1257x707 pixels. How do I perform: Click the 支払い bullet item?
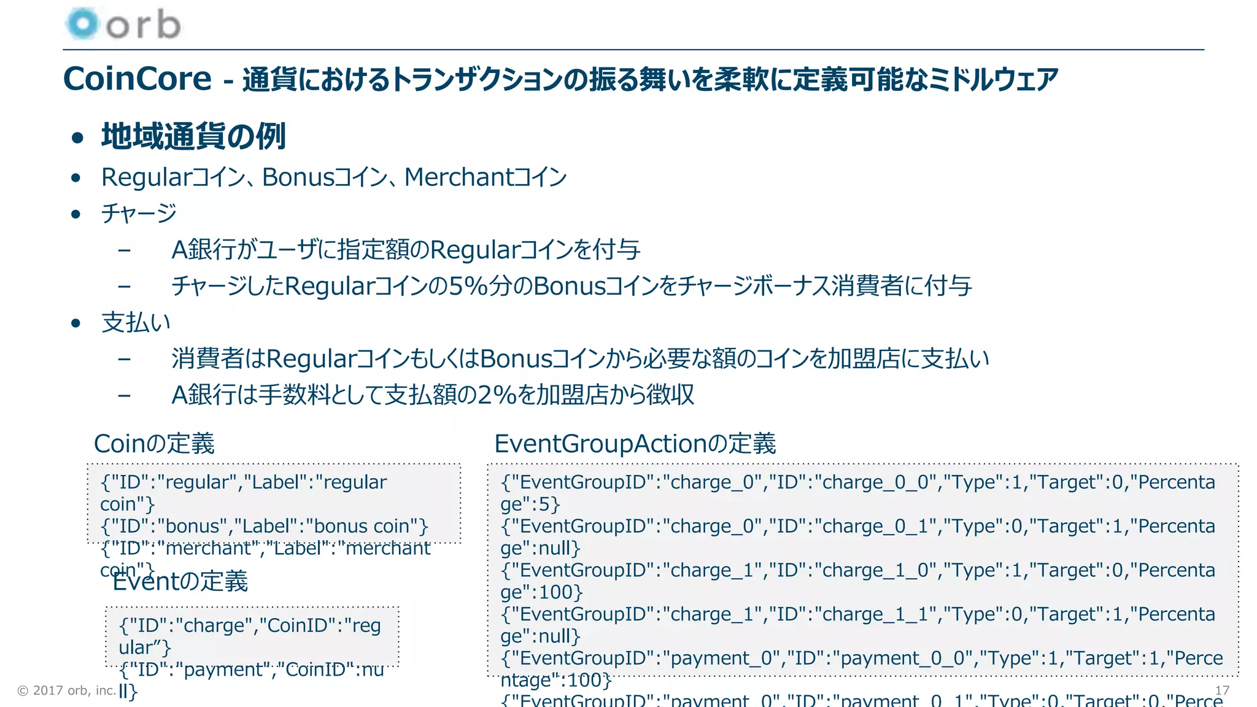[136, 322]
